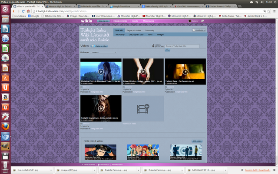278x174 pixels.
Task: Open Wiki Activity submenu item
Action: click(x=120, y=35)
